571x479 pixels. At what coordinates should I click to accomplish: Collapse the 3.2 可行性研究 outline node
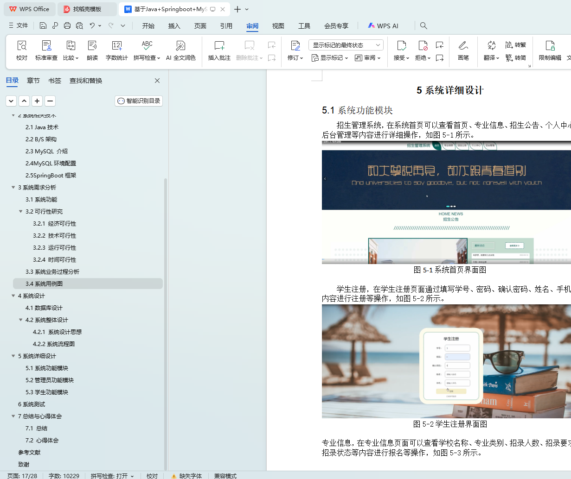point(21,211)
